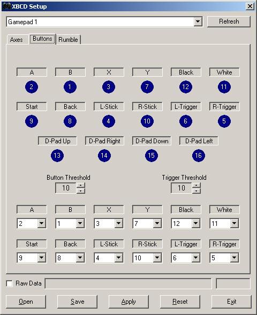Increase the Button Threshold value

81,185
